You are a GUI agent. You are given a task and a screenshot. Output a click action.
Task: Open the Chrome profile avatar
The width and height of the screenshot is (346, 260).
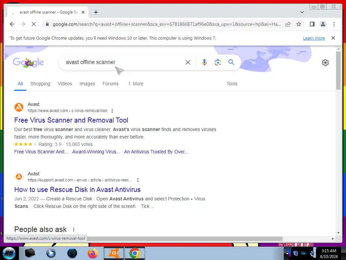tap(323, 24)
